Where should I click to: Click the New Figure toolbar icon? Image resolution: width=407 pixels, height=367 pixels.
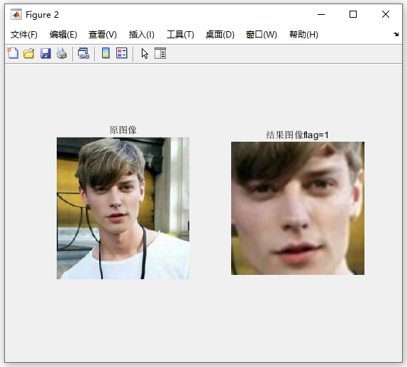pos(13,53)
